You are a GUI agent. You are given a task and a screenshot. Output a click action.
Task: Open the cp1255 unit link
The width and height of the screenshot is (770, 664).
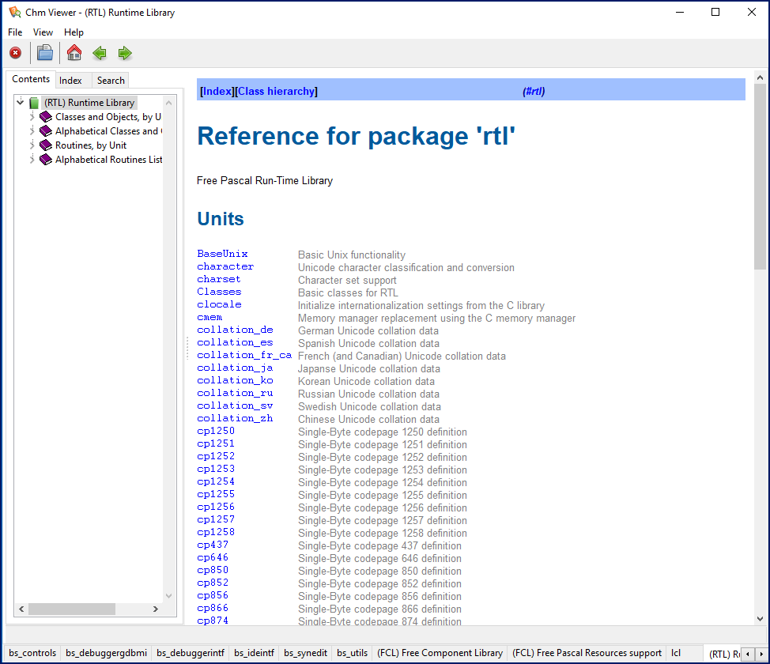(216, 495)
